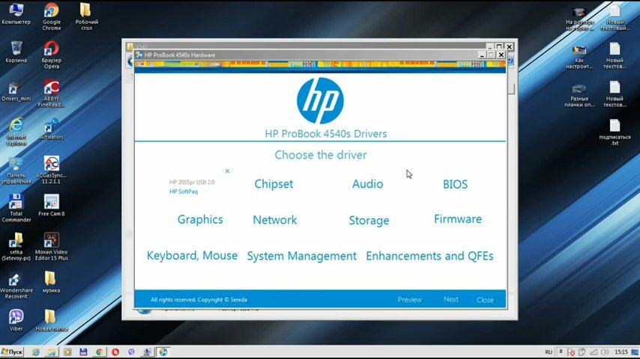Open the Корзина recycle bin
The height and width of the screenshot is (359, 640).
16,52
